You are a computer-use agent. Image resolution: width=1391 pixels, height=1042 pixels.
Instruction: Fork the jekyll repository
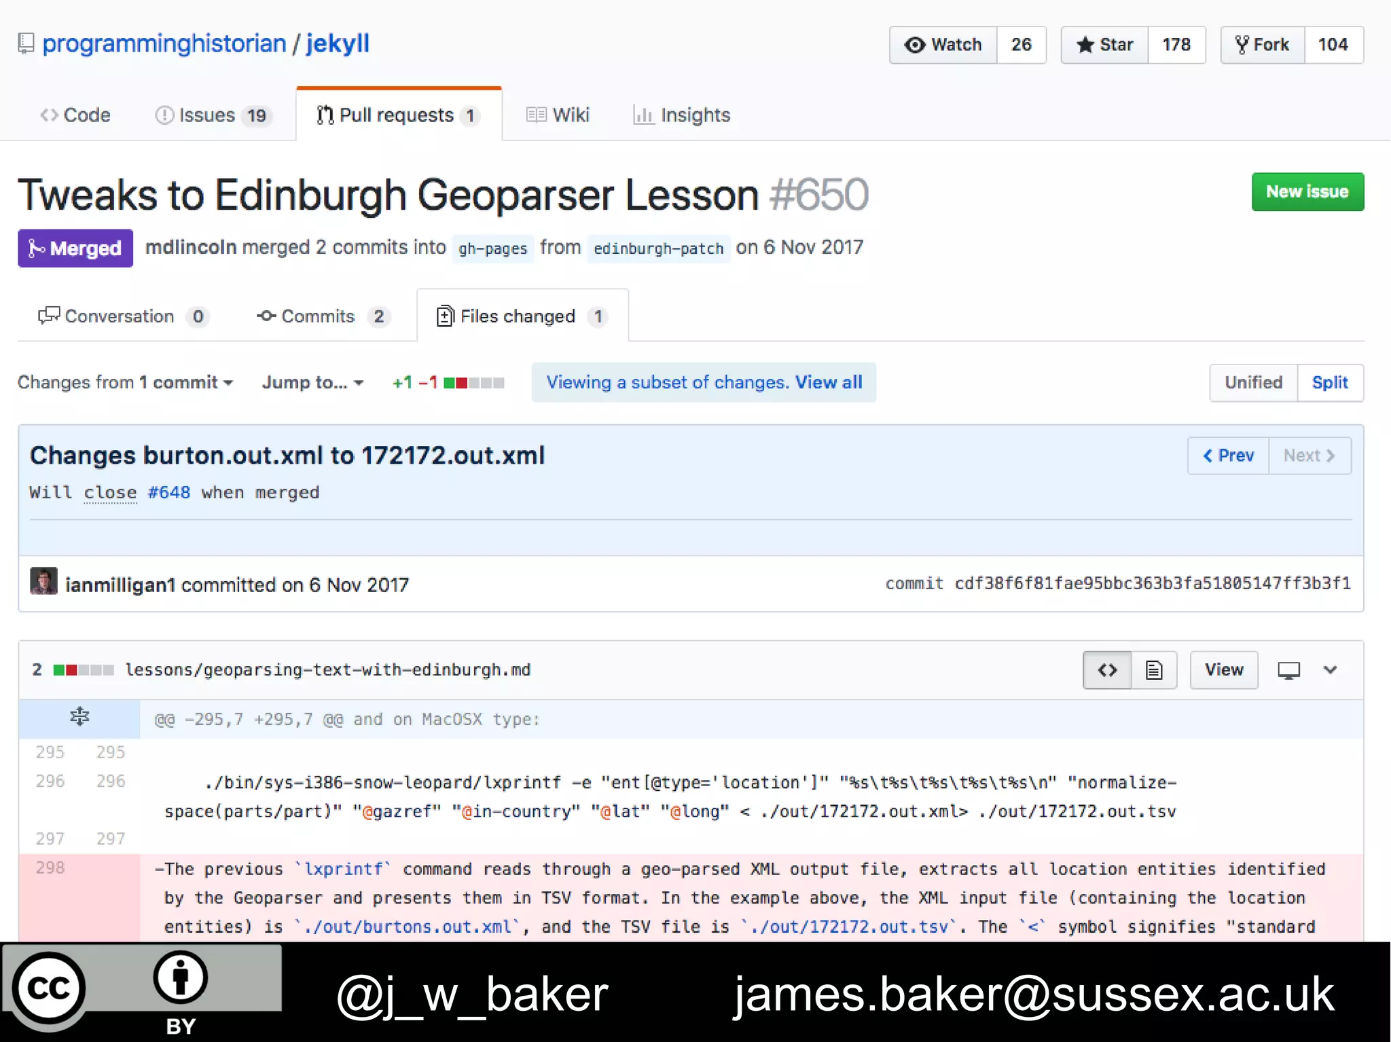click(1263, 45)
